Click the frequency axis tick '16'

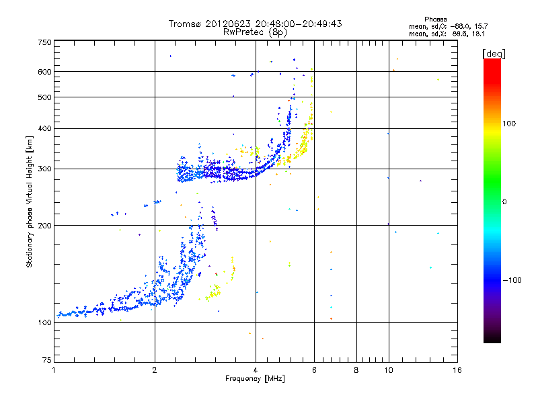(457, 370)
